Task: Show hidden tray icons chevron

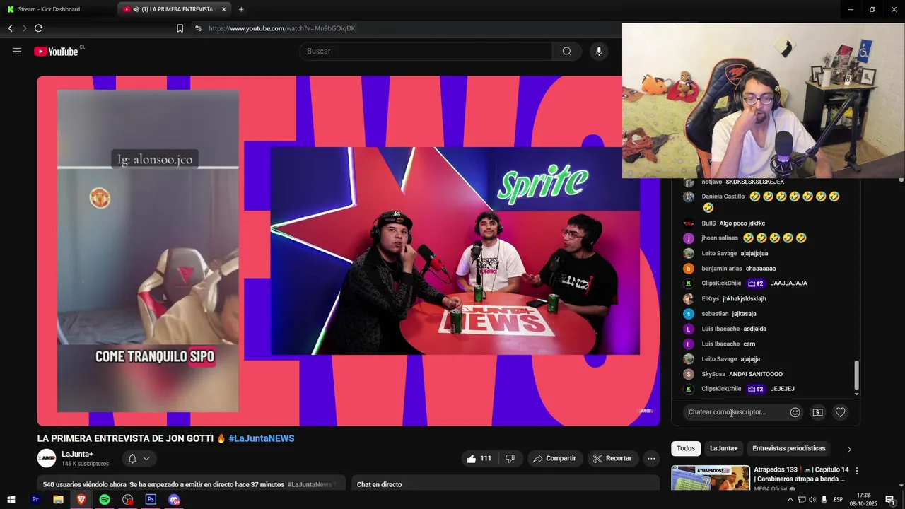Action: coord(790,500)
